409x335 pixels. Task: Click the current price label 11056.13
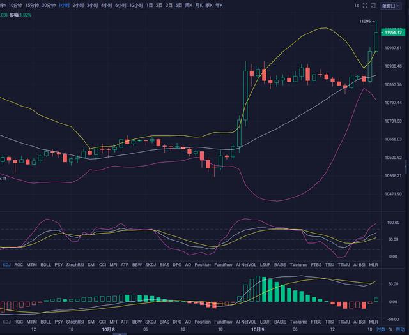[392, 31]
